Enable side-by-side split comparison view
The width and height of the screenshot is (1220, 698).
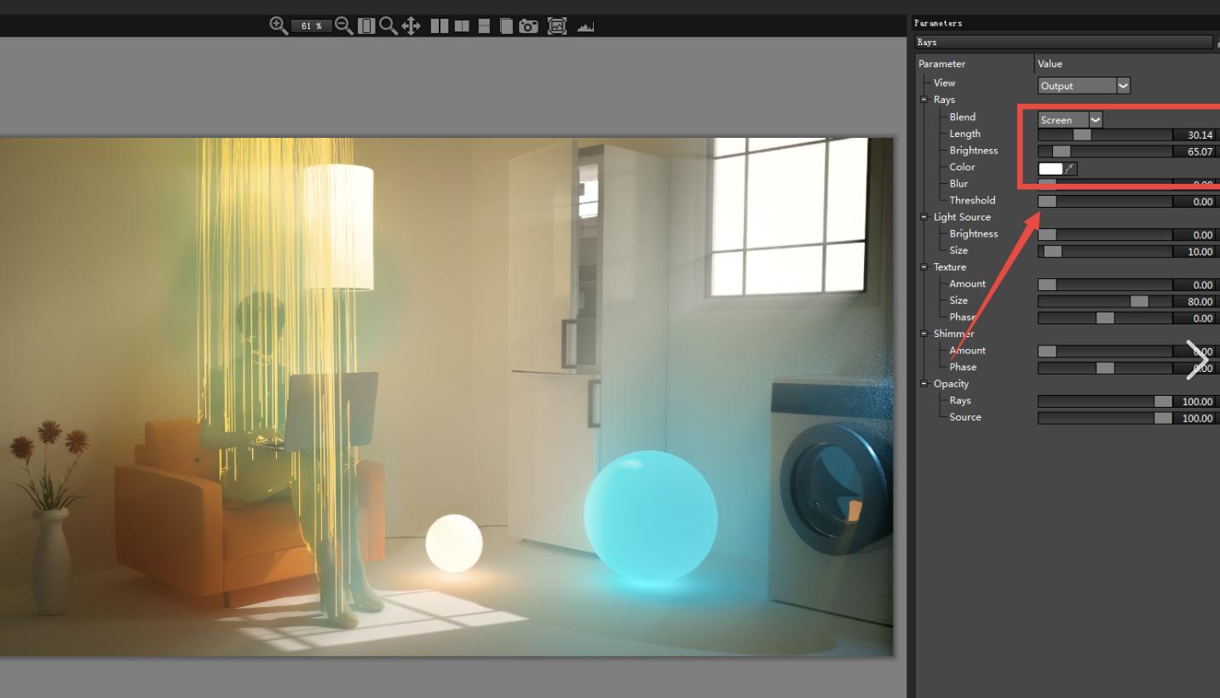pos(439,26)
